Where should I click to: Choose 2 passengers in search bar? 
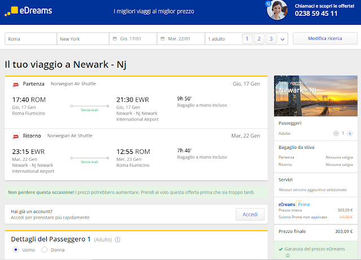point(259,39)
